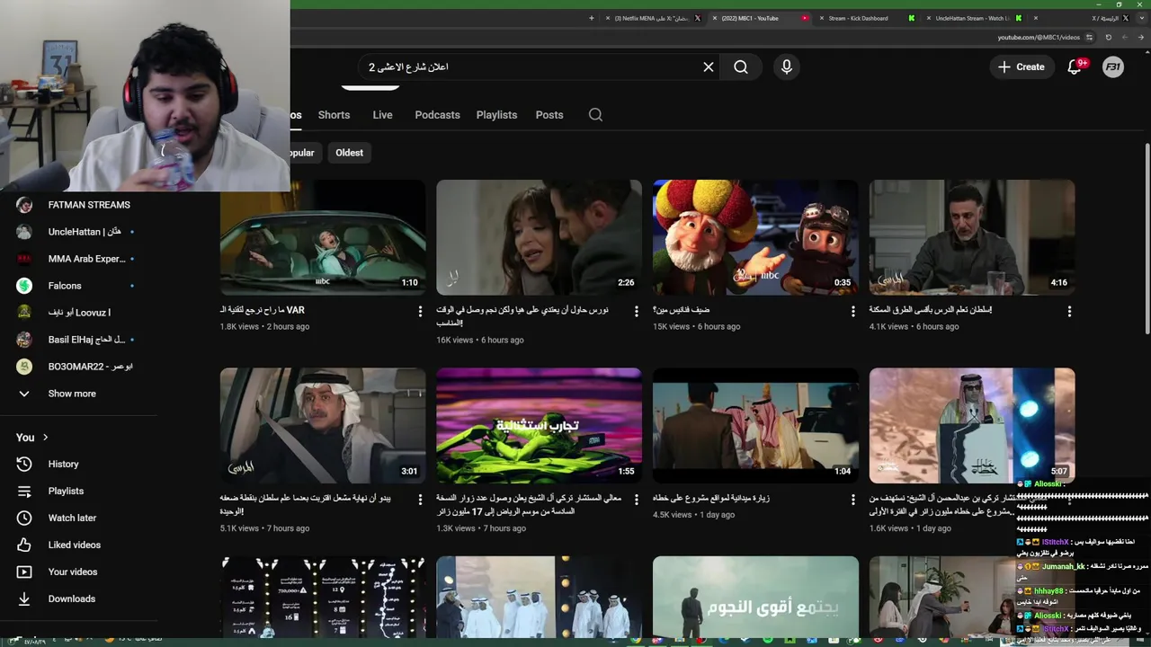Expand the You section chevron

[45, 438]
